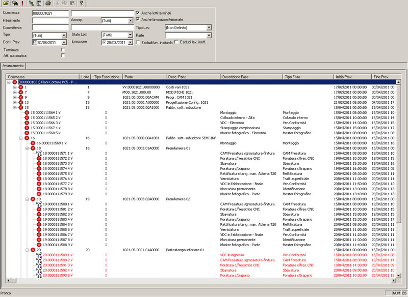Click red status icon on row 15 0000111568 5 V
Image resolution: width=408 pixels, height=297 pixels.
pyautogui.click(x=27, y=133)
